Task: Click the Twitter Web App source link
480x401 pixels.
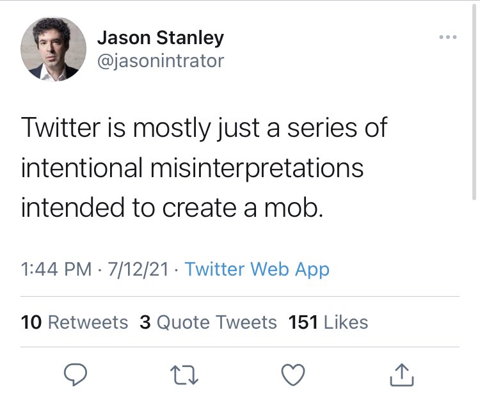Action: 257,269
